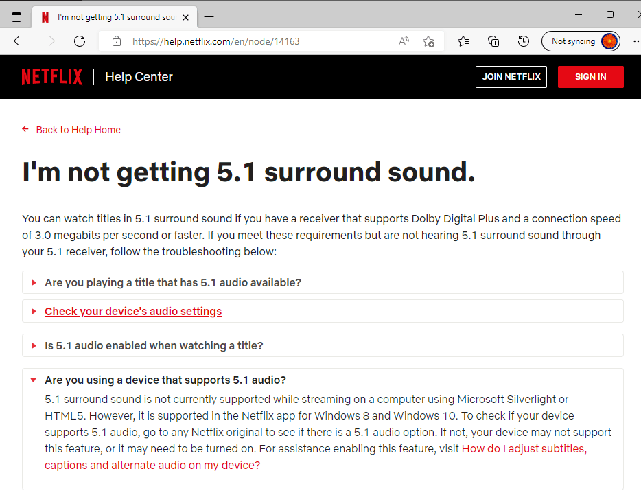641x493 pixels.
Task: Go to Help Center
Action: [139, 76]
